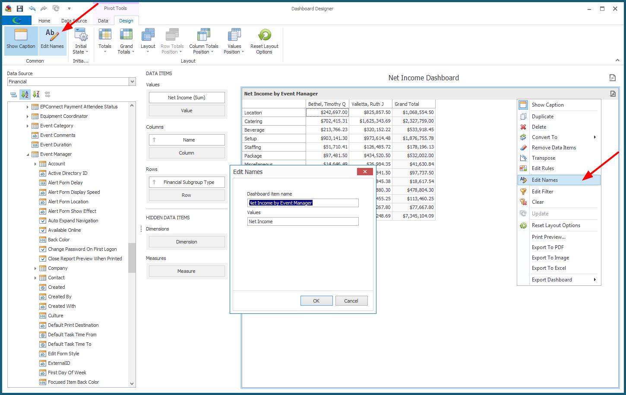Open the Convert To submenu

[559, 137]
